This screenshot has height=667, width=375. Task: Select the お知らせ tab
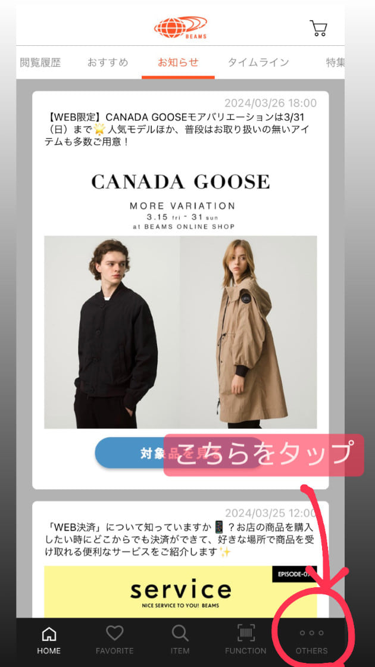click(178, 63)
